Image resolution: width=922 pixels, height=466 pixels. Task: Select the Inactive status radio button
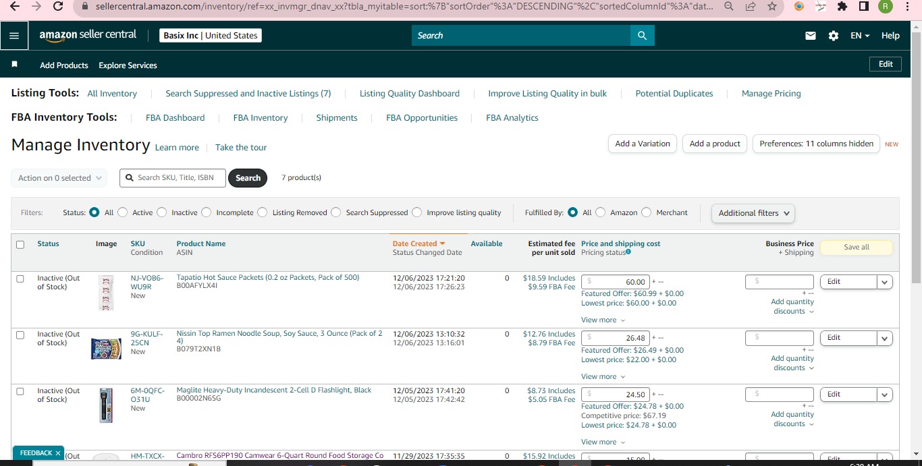[x=161, y=212]
